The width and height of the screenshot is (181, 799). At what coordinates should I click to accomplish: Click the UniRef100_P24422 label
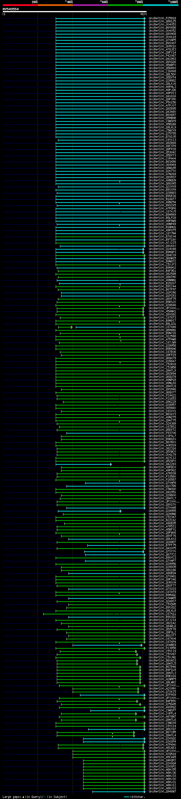[x=162, y=395]
